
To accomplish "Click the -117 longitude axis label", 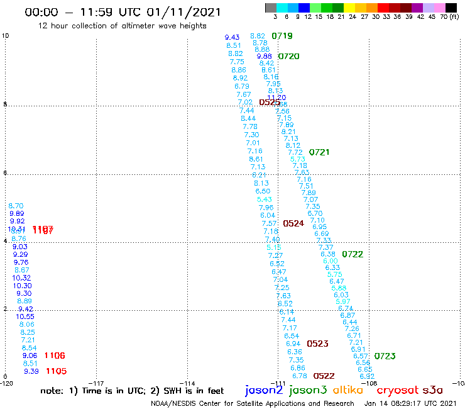I will [x=97, y=383].
